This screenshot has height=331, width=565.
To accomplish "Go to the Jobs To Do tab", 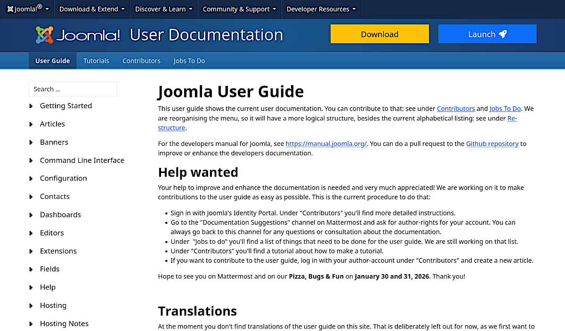I will [189, 61].
